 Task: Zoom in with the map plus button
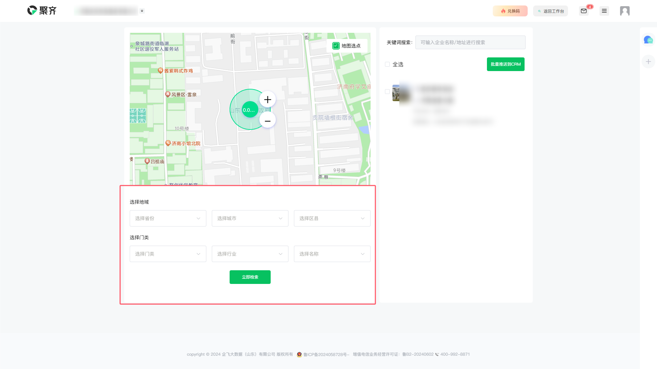[x=268, y=99]
